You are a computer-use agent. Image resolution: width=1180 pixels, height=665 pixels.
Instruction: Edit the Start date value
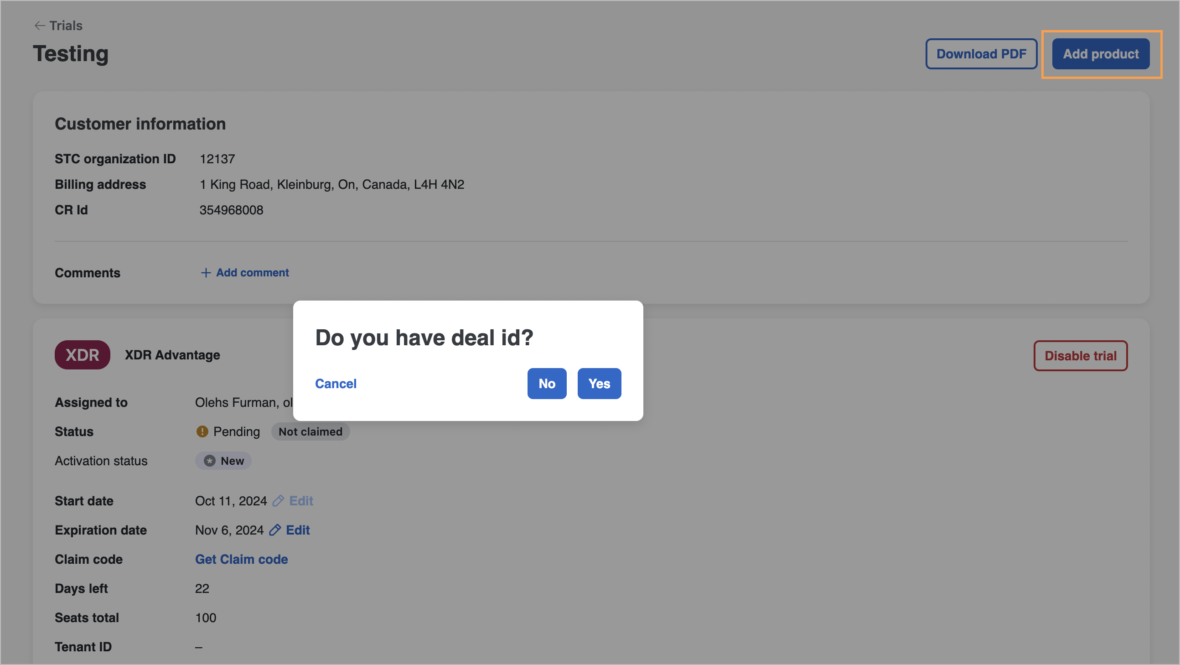pos(301,501)
